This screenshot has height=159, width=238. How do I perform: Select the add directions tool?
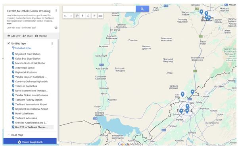tap(94, 16)
